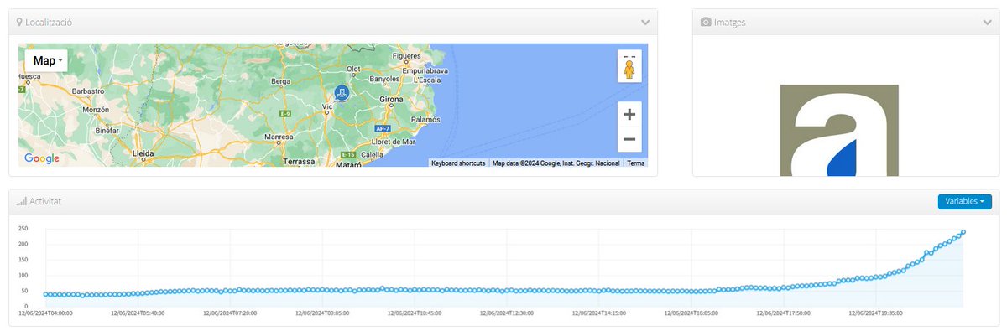Zoom out on the map
The height and width of the screenshot is (331, 1007).
click(x=629, y=139)
